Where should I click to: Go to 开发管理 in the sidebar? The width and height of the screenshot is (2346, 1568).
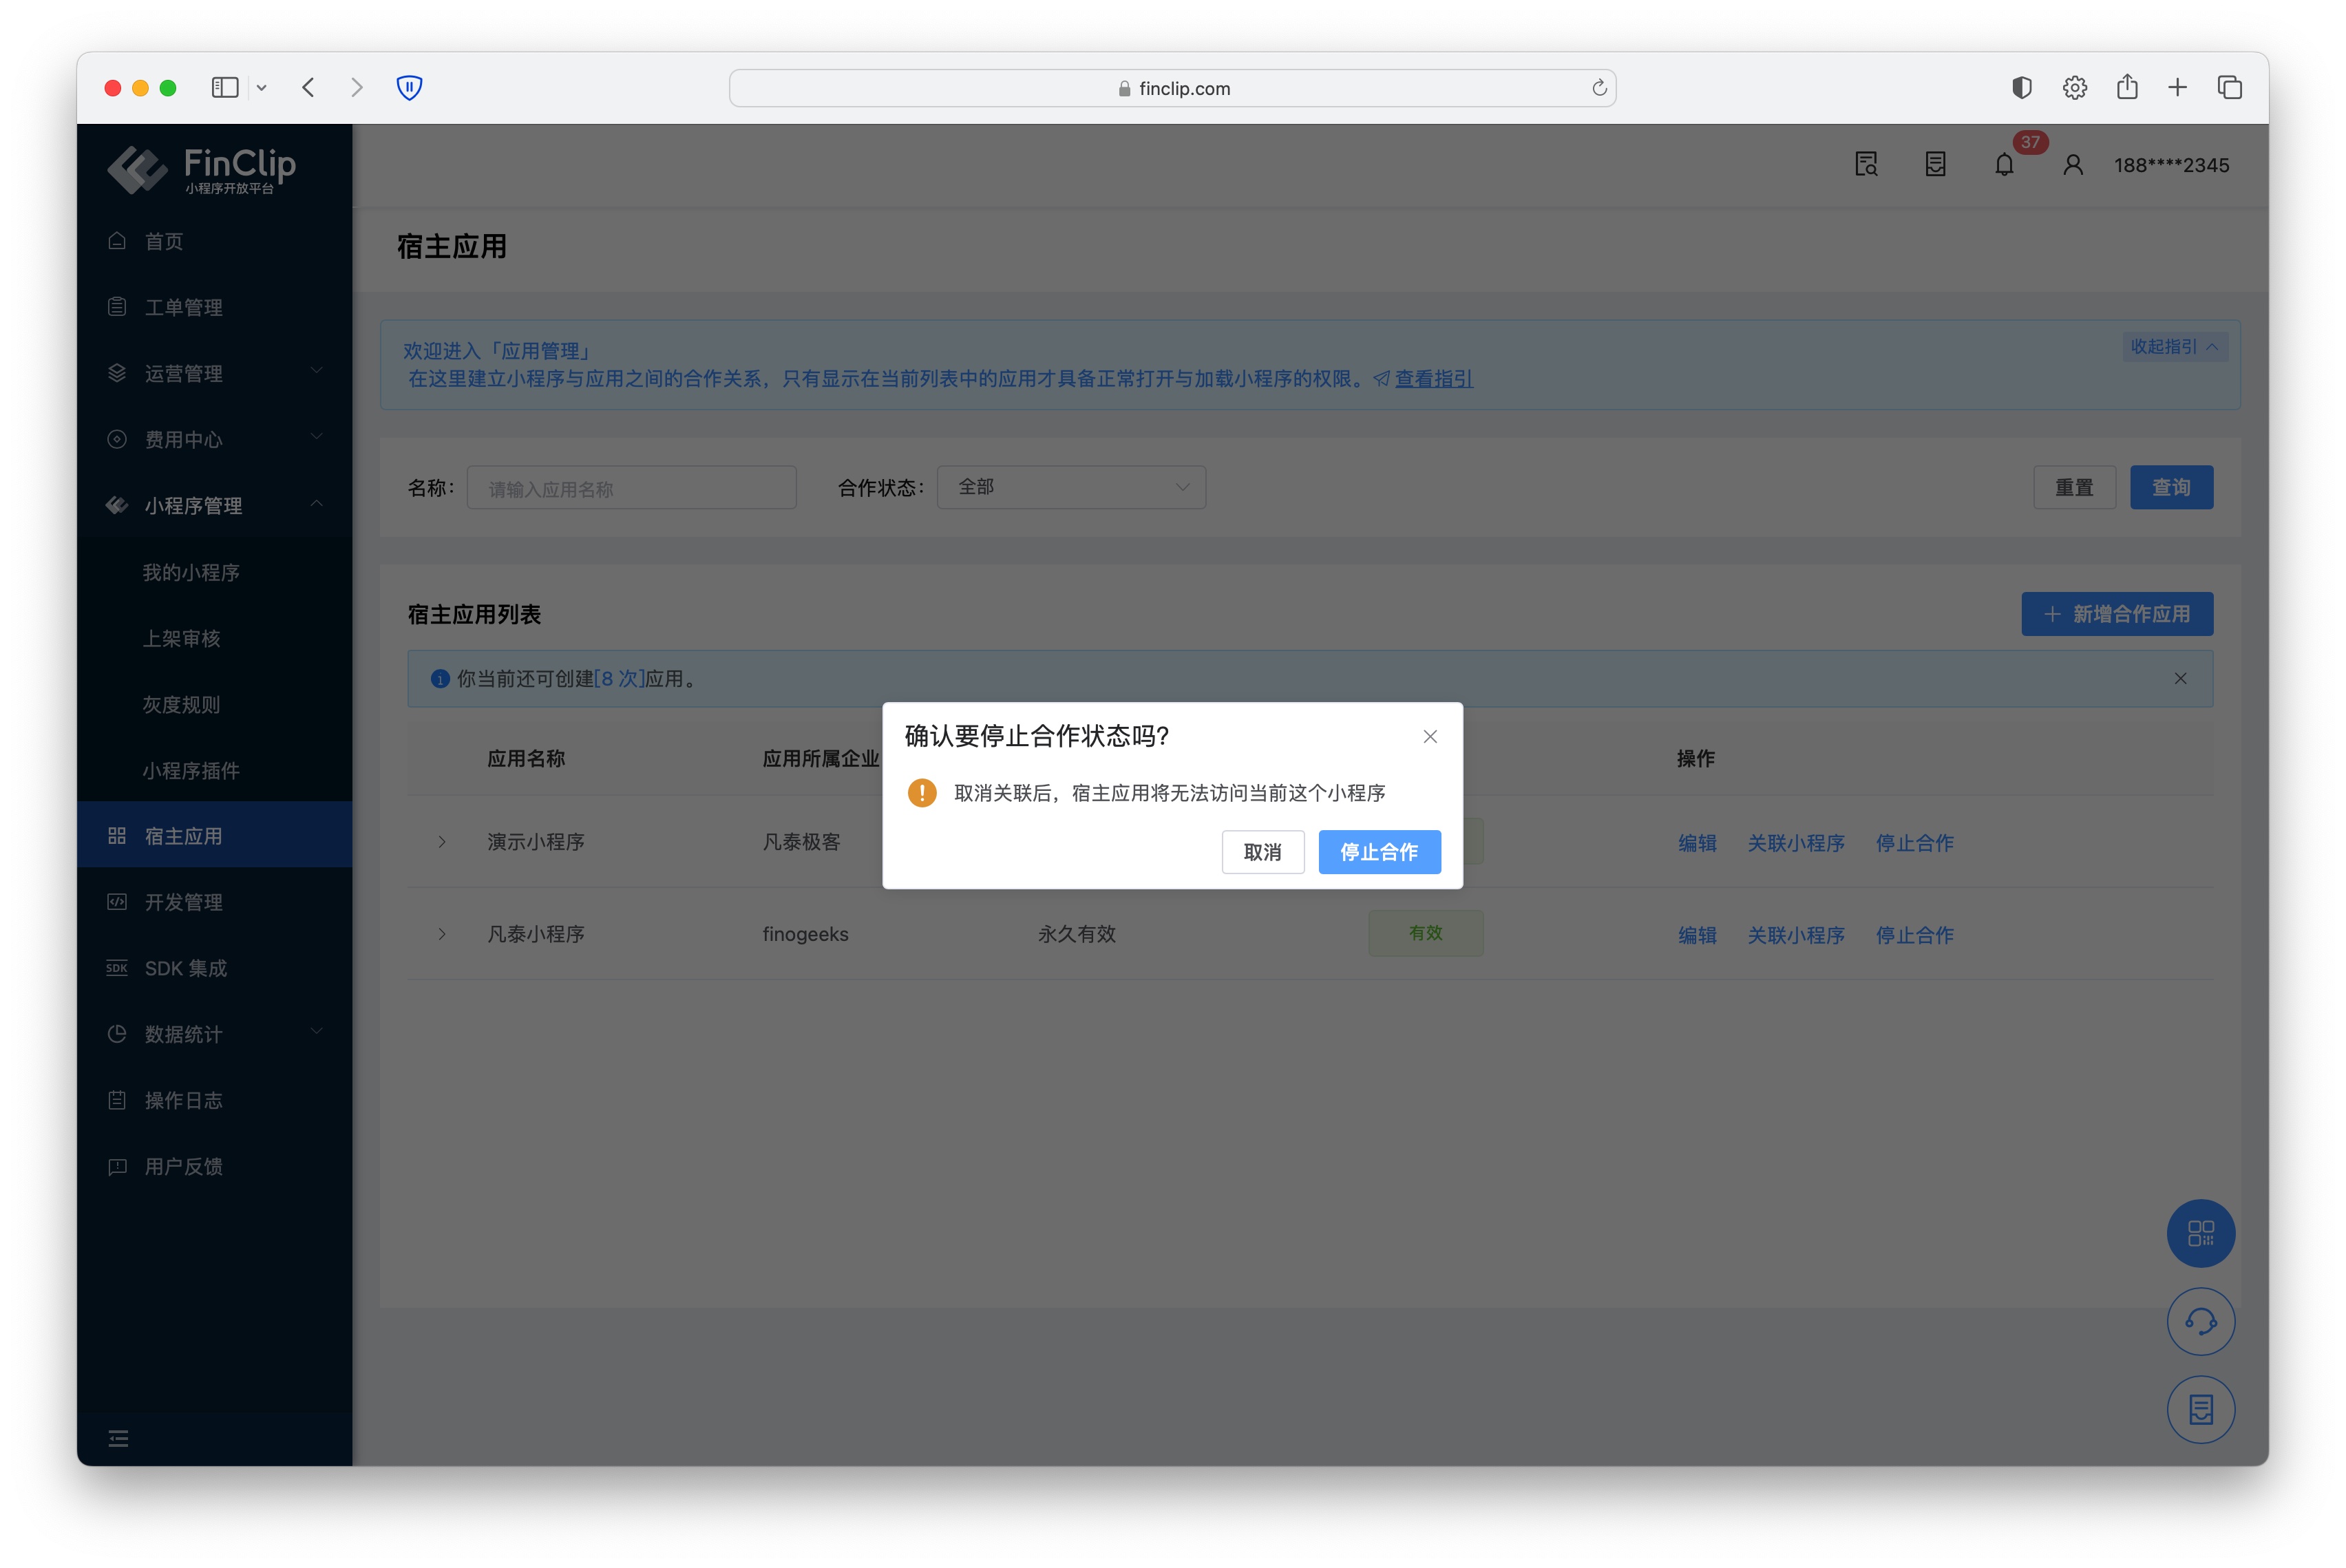[184, 902]
